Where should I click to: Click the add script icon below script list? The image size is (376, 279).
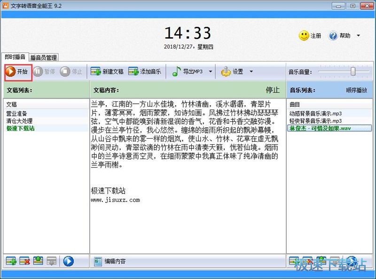pos(11,261)
